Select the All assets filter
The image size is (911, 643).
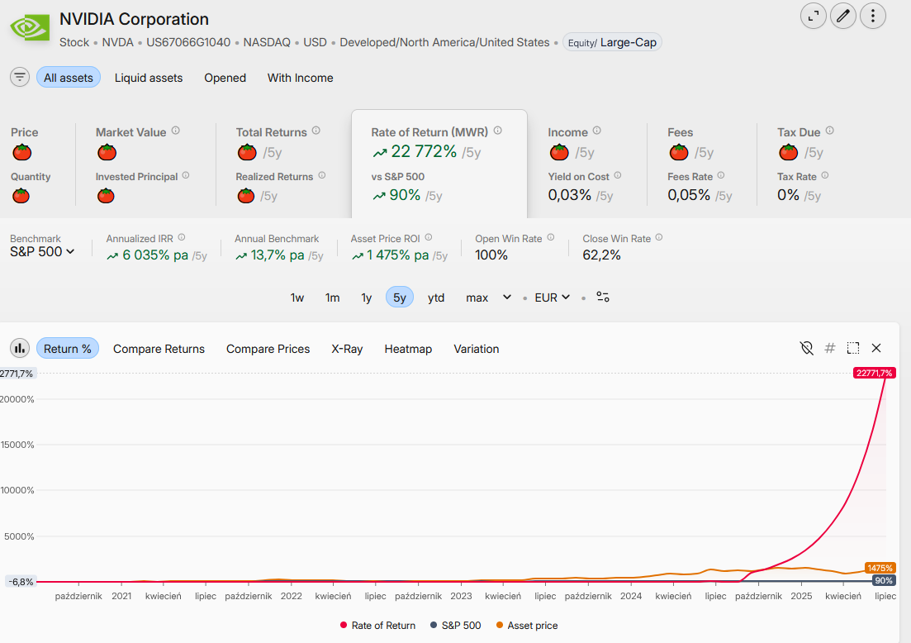(x=69, y=78)
